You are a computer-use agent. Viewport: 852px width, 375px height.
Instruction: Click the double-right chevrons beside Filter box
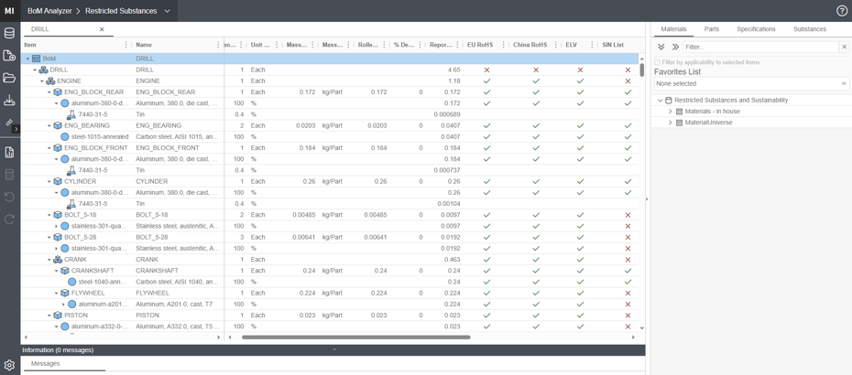675,47
